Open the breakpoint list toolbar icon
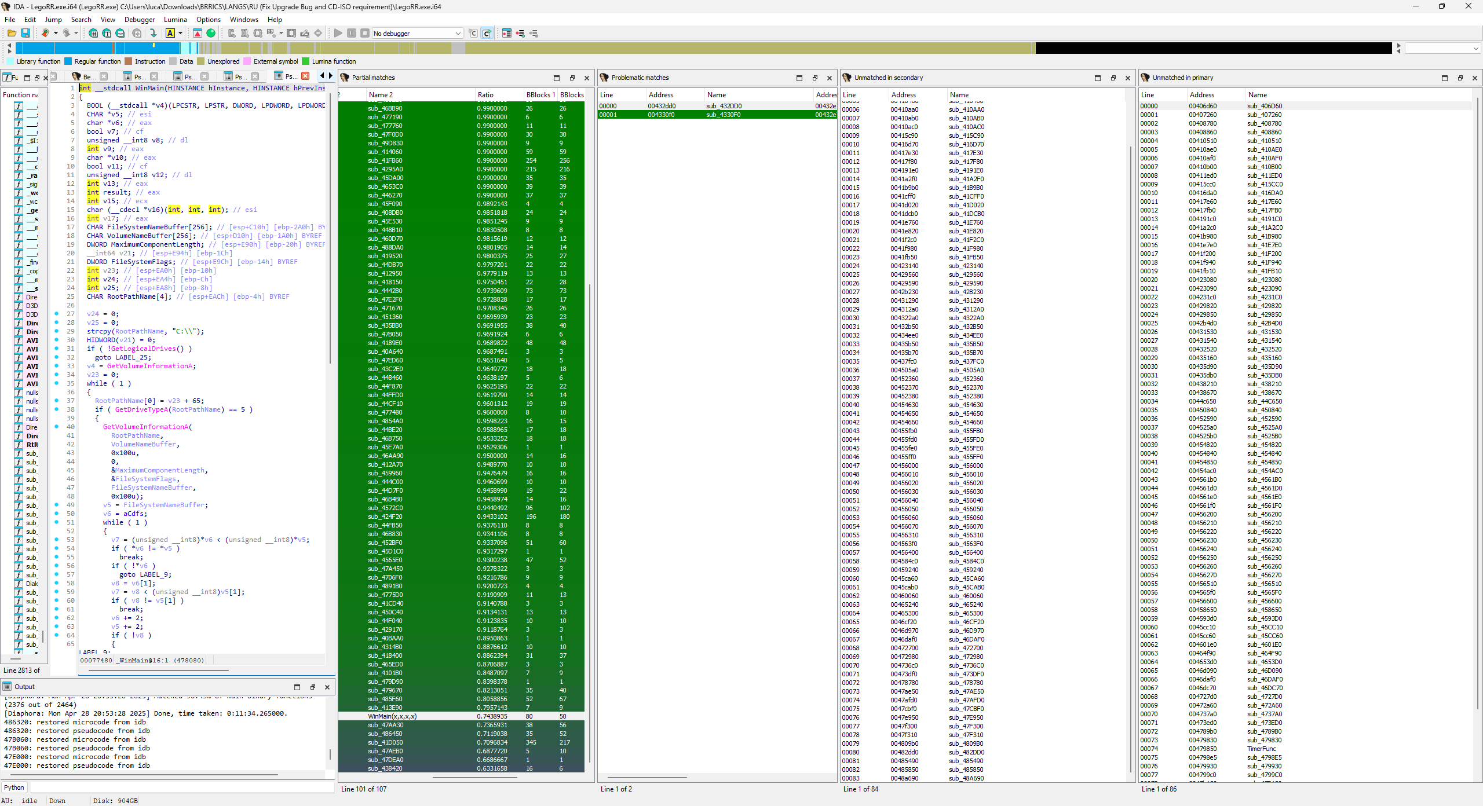 (507, 34)
